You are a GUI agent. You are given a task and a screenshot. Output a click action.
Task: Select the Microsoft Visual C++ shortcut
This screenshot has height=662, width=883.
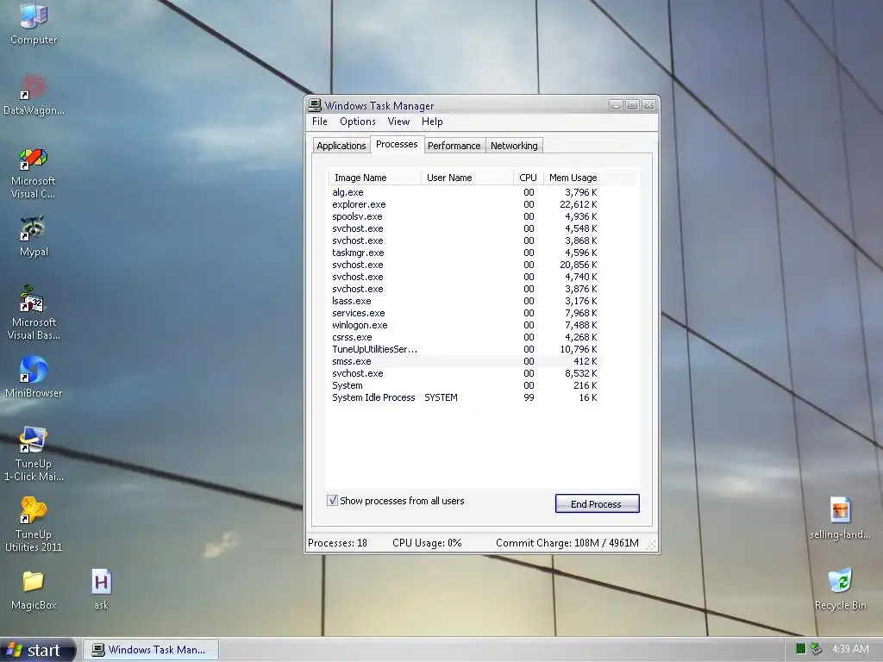coord(34,172)
